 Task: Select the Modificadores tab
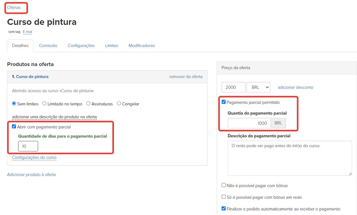pyautogui.click(x=142, y=45)
